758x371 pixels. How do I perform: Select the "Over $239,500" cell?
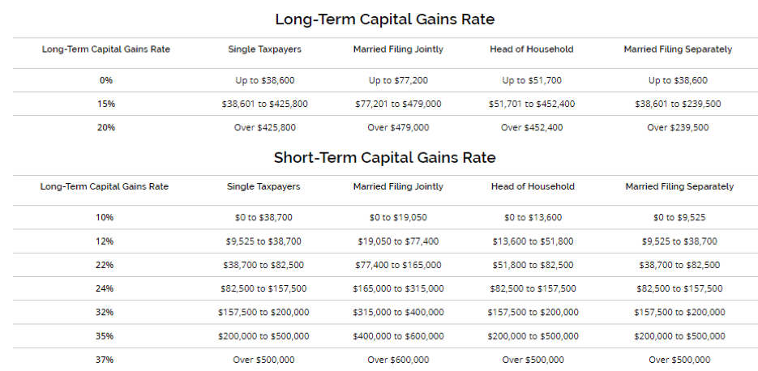[678, 127]
